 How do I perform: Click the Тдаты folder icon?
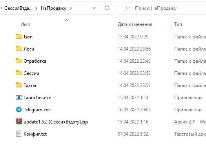[19, 85]
